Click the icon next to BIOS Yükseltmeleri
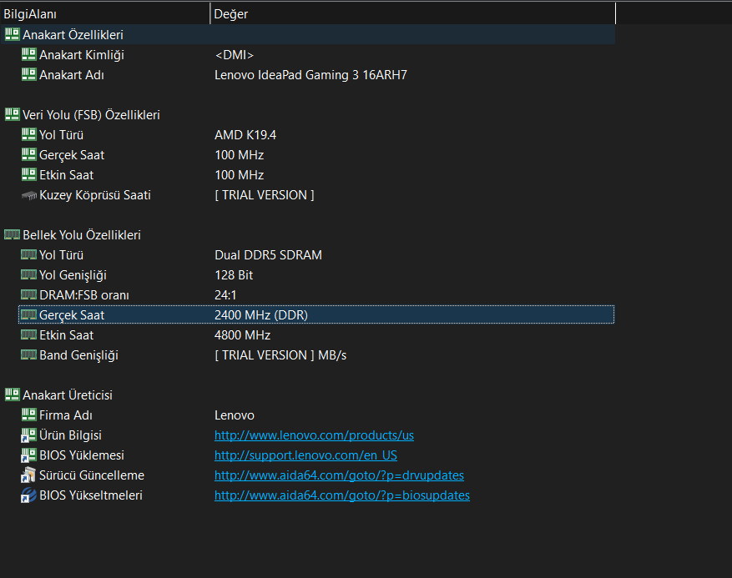The width and height of the screenshot is (732, 578). pos(28,495)
